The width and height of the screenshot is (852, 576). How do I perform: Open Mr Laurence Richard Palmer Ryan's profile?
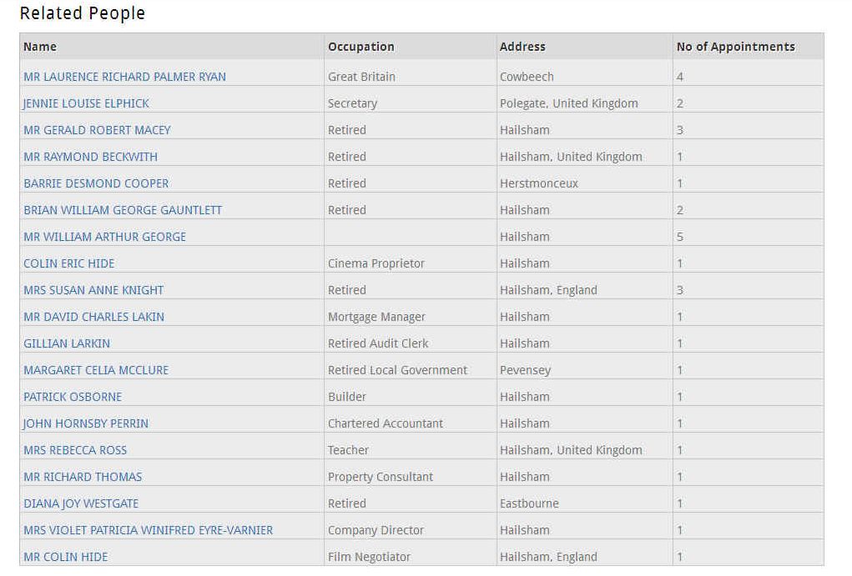coord(124,77)
